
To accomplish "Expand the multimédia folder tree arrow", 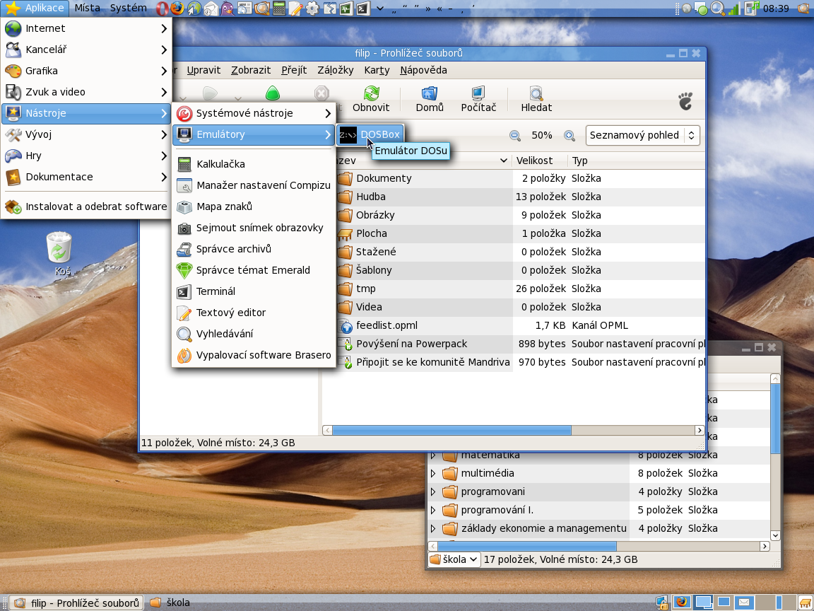I will [x=433, y=473].
